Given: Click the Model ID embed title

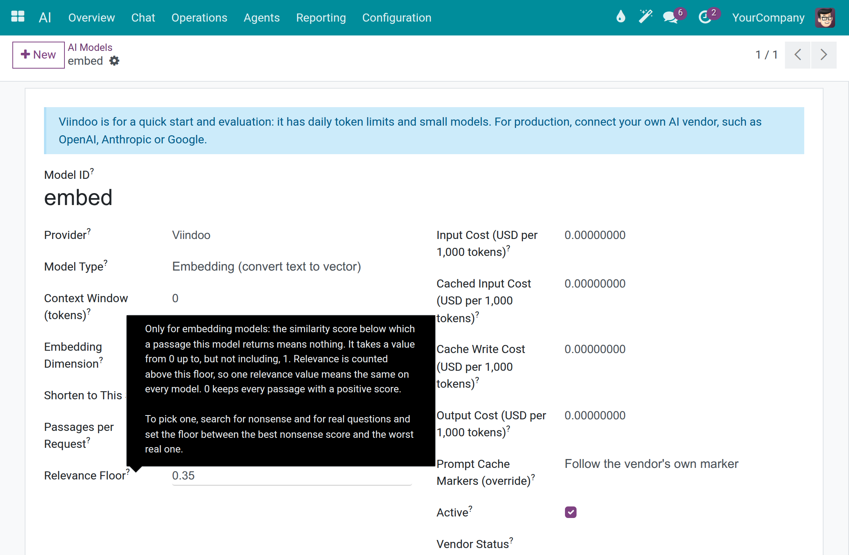Looking at the screenshot, I should click(x=78, y=197).
